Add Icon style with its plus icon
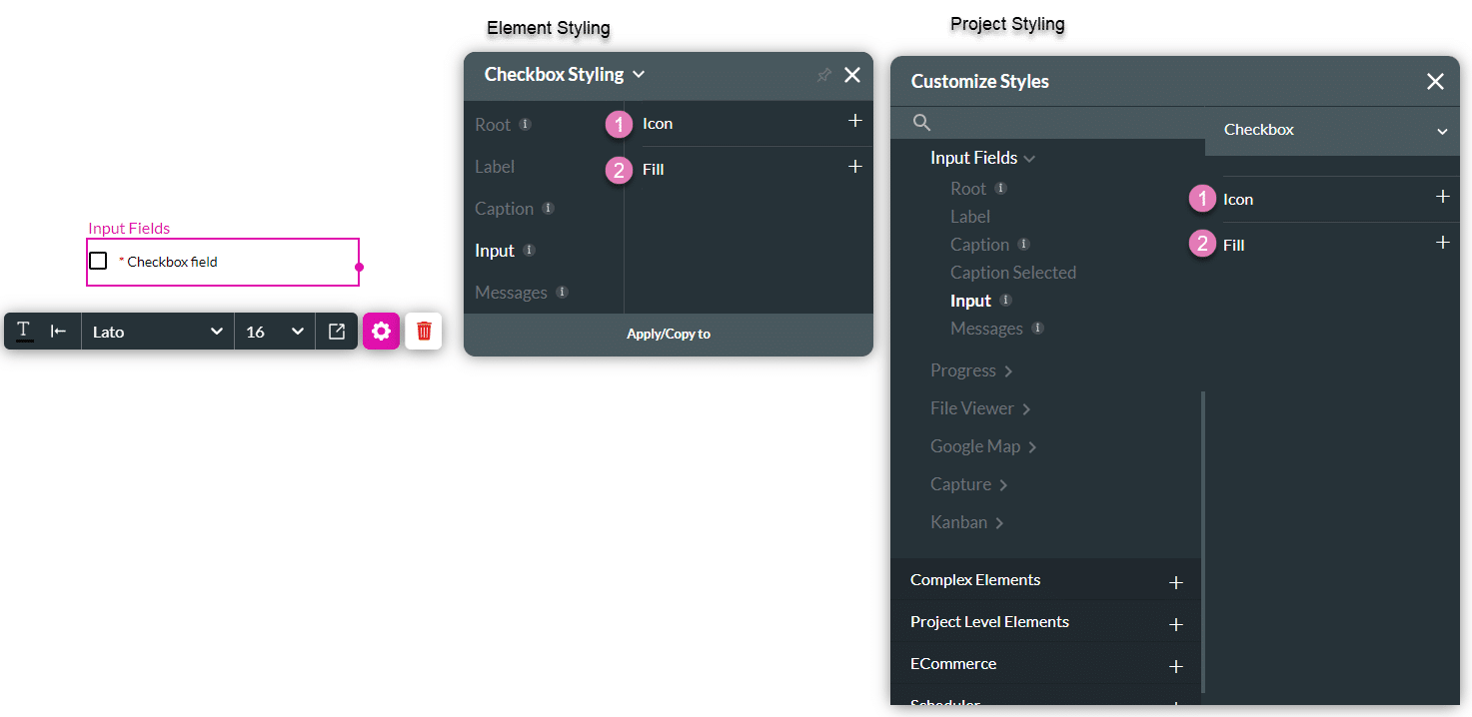The height and width of the screenshot is (717, 1472). coord(855,120)
